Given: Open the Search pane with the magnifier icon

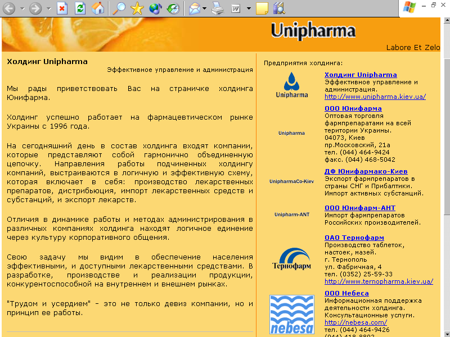Looking at the screenshot, I should pos(119,8).
